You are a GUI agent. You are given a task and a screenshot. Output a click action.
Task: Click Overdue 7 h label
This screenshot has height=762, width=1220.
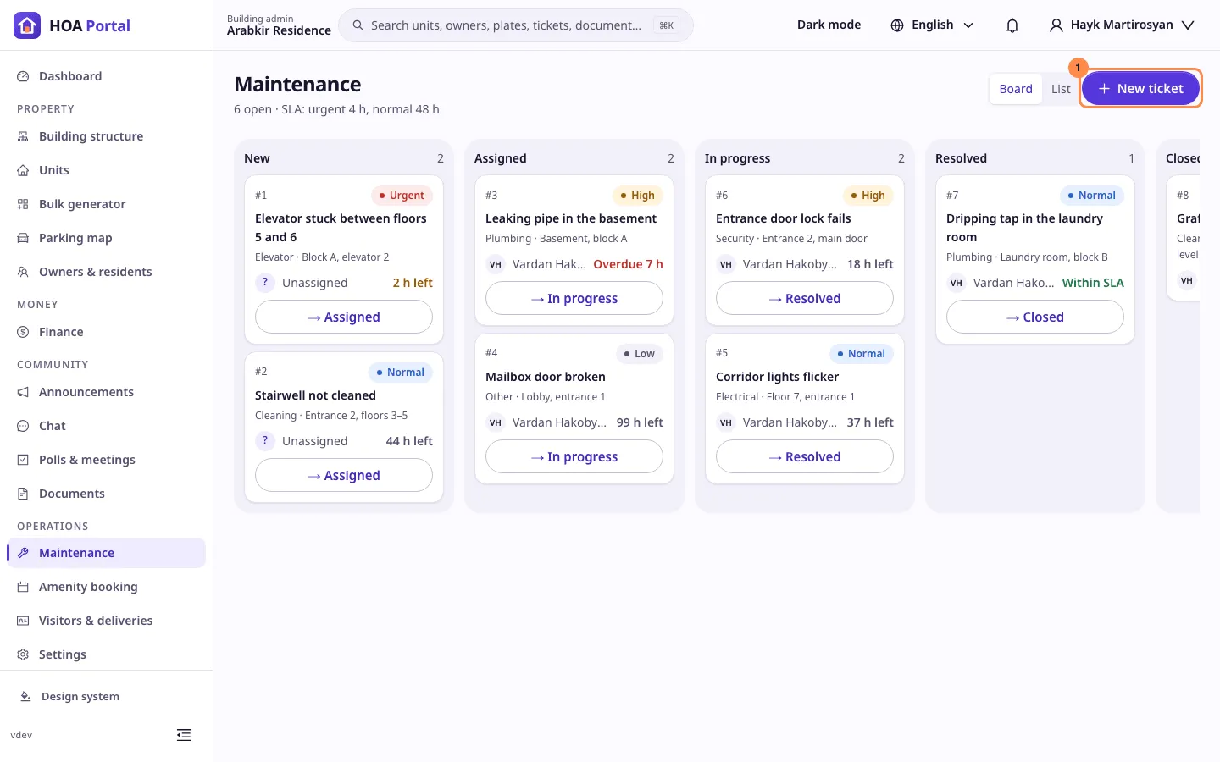click(628, 264)
